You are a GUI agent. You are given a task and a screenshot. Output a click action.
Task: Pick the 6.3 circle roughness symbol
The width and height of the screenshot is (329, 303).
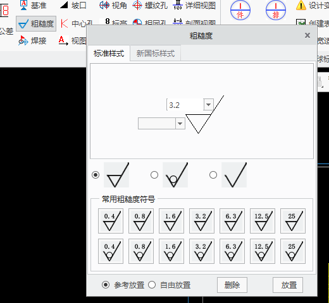[232, 251]
